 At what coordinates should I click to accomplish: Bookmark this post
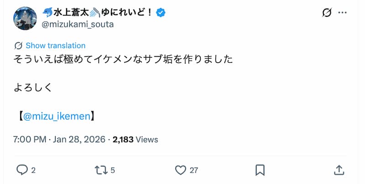(260, 170)
